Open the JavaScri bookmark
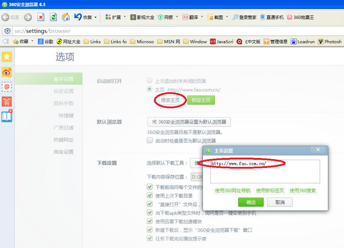This screenshot has height=248, width=344. (x=221, y=41)
